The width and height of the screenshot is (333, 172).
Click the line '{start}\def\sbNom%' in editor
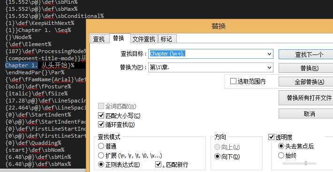coord(35,150)
